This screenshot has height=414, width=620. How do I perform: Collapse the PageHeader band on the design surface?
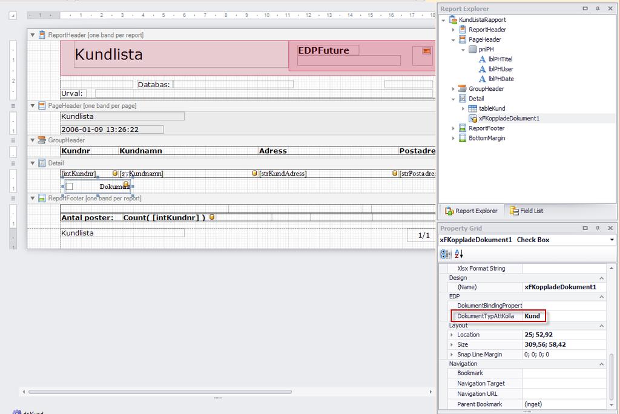(33, 105)
